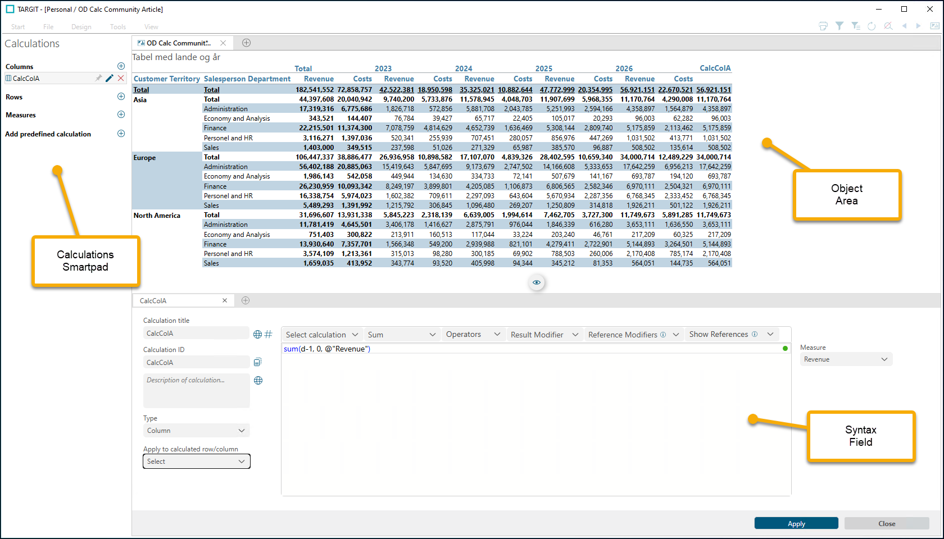Click the crossed-out magnifier icon

click(x=888, y=26)
